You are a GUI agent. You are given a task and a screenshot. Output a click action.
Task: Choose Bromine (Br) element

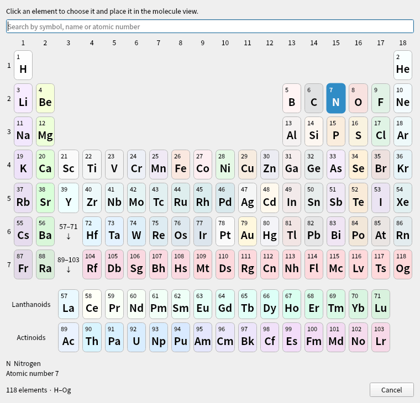[381, 165]
